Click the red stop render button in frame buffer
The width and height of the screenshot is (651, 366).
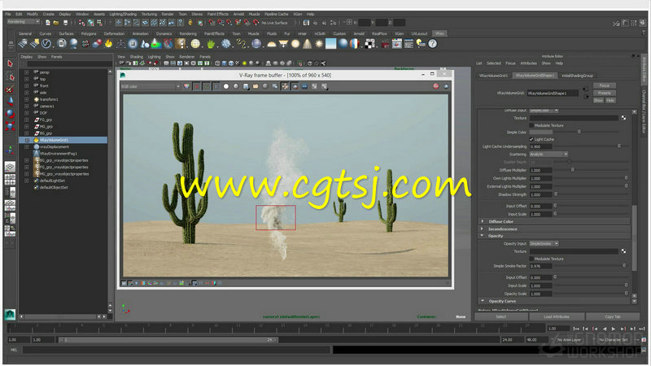pos(435,86)
